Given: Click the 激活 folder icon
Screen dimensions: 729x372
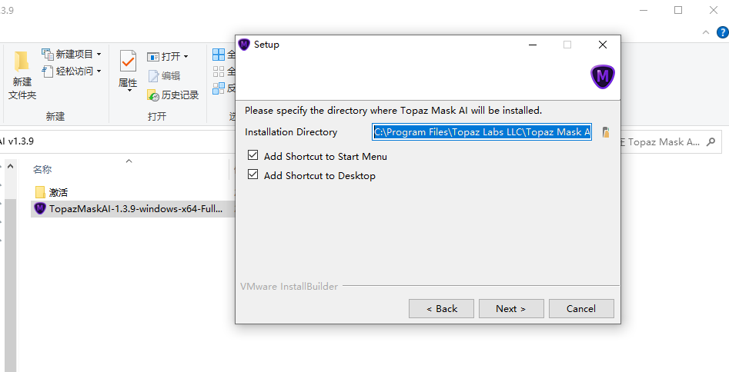Looking at the screenshot, I should pyautogui.click(x=41, y=192).
